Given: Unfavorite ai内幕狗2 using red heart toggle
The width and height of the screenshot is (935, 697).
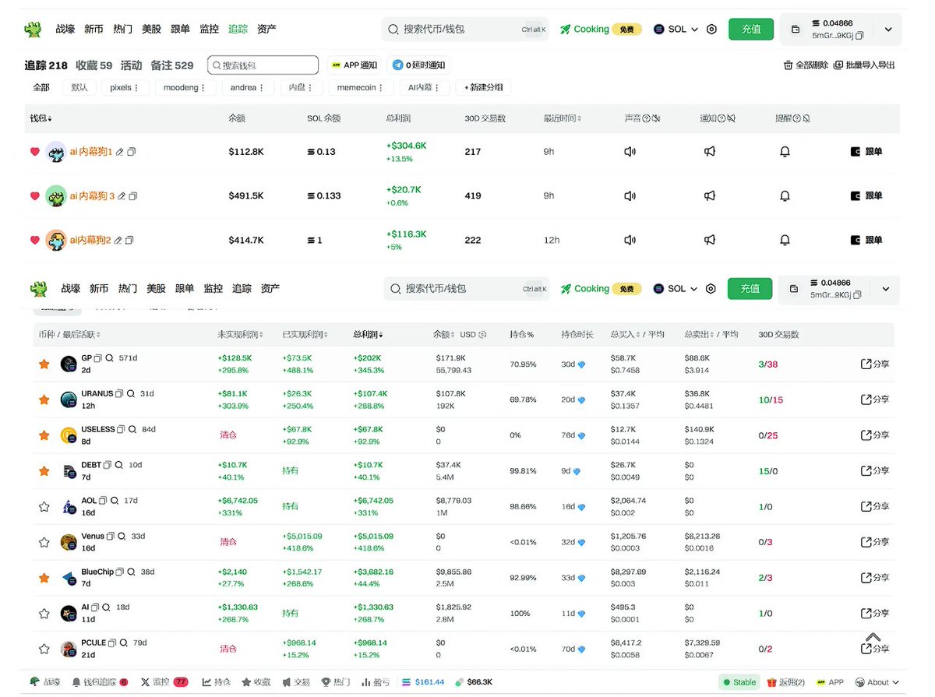Looking at the screenshot, I should tap(34, 240).
